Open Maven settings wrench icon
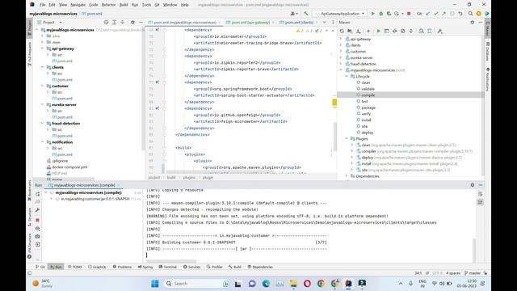517x291 pixels. [439, 31]
